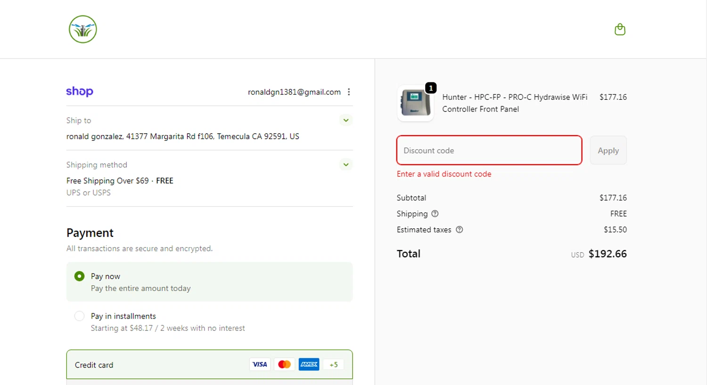This screenshot has width=707, height=385.
Task: Expand the Ship to address chevron
Action: click(346, 120)
